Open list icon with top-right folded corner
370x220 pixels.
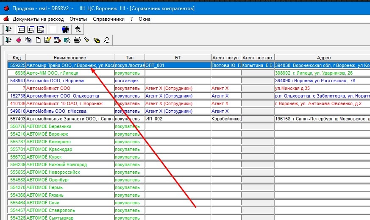point(41,29)
